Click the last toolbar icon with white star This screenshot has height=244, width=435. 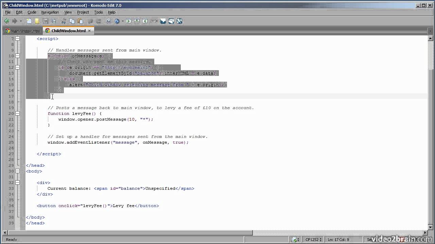[x=179, y=21]
